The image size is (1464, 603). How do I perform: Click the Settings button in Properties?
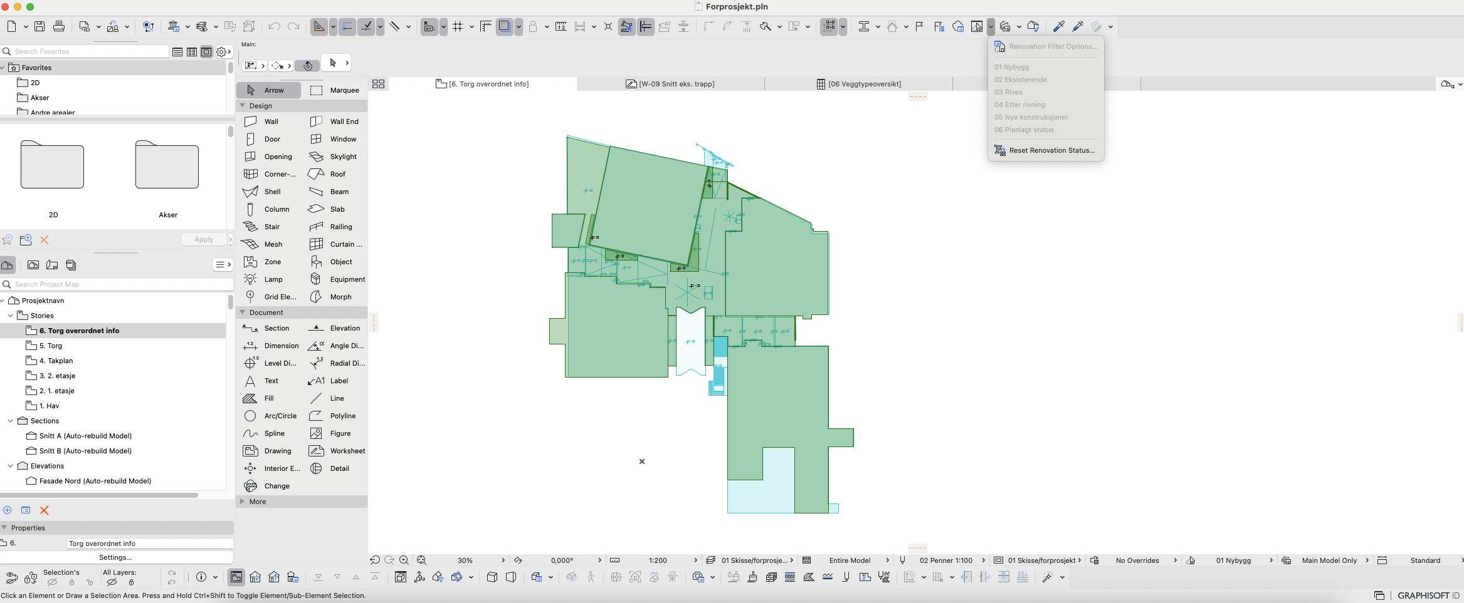116,557
